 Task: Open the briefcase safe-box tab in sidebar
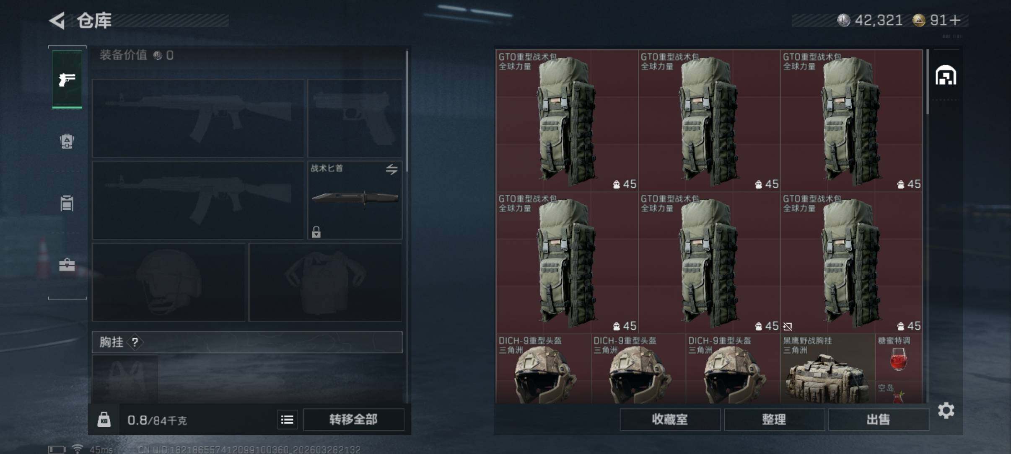pos(67,265)
